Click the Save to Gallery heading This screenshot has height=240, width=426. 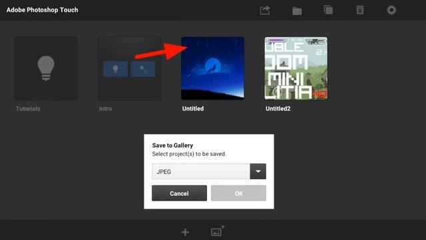coord(172,145)
